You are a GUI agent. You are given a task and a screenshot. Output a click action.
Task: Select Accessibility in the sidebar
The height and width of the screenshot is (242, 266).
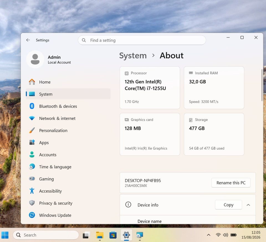(68, 191)
